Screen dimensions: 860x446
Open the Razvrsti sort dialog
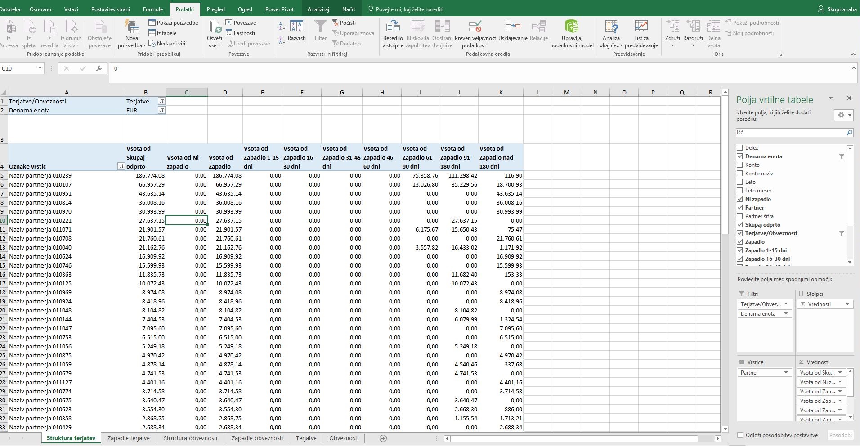(297, 31)
